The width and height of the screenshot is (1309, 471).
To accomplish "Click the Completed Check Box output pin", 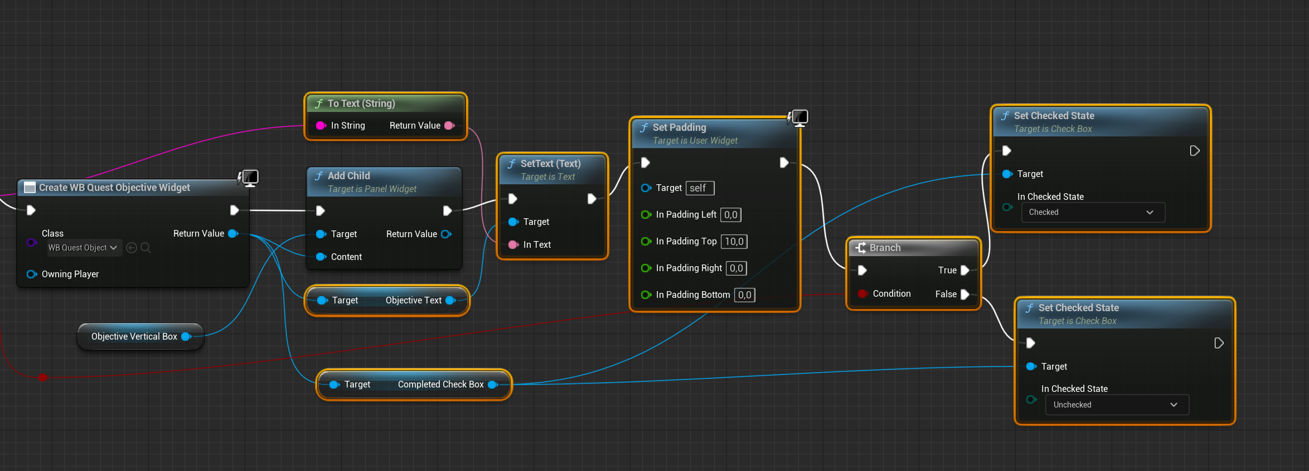I will [493, 385].
